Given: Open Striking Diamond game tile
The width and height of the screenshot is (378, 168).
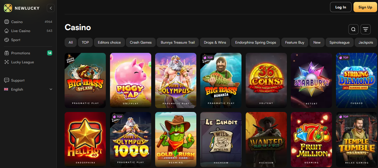Looking at the screenshot, I should point(357,80).
